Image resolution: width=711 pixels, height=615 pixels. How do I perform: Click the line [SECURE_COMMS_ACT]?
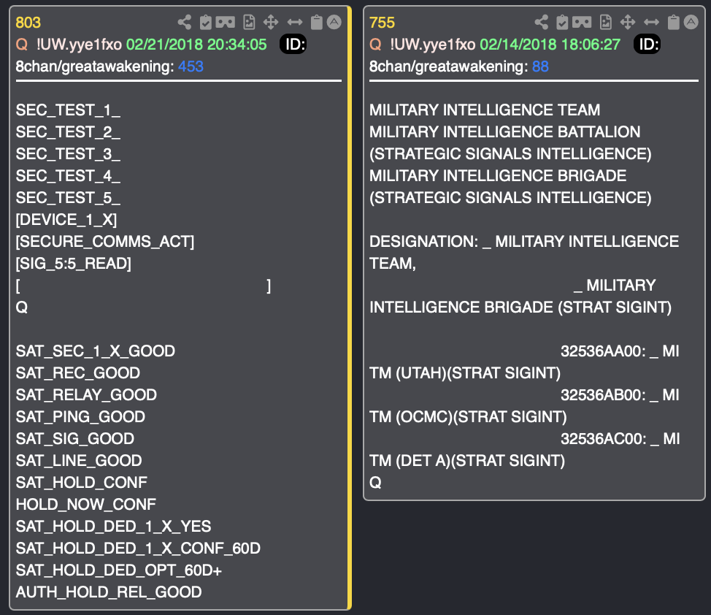[x=104, y=242]
